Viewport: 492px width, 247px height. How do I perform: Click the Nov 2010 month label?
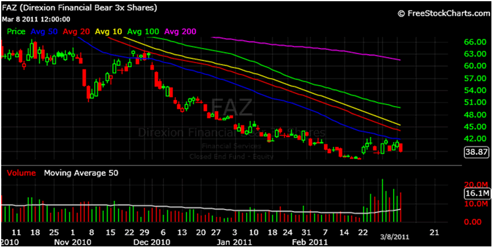[x=74, y=242]
